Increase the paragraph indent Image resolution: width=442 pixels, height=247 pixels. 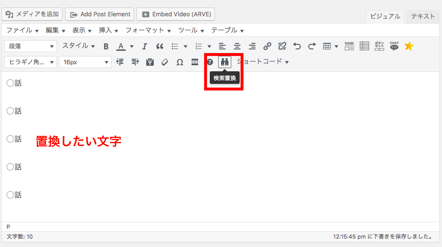pyautogui.click(x=135, y=62)
